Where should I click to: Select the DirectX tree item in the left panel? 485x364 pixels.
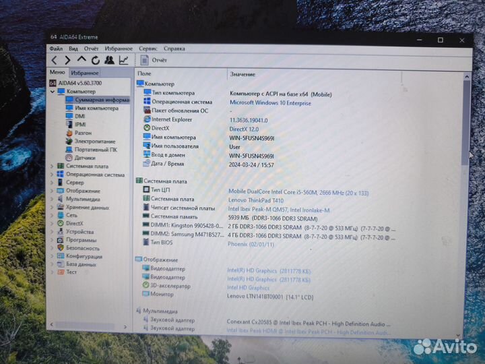click(75, 224)
